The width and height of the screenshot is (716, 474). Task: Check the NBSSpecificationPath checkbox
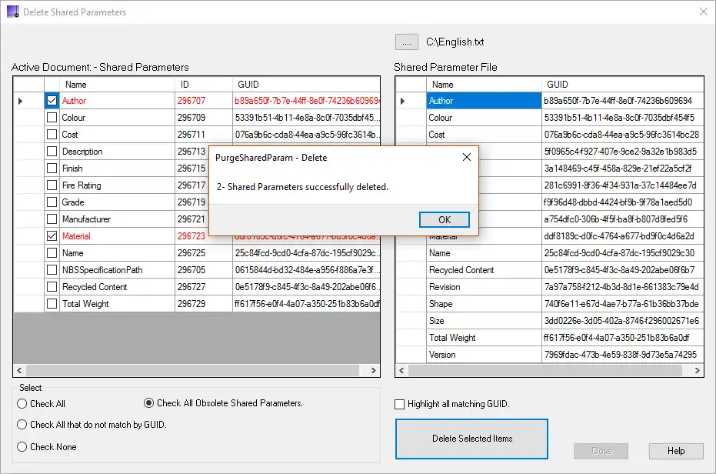click(52, 270)
